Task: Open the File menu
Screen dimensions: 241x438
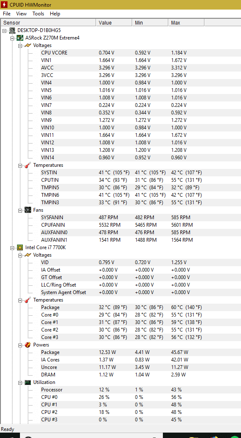Action: coord(7,14)
